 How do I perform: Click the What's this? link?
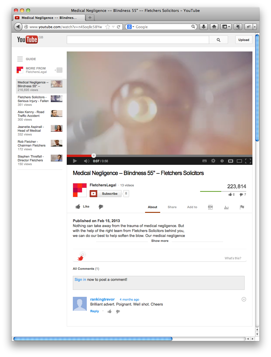point(233,258)
